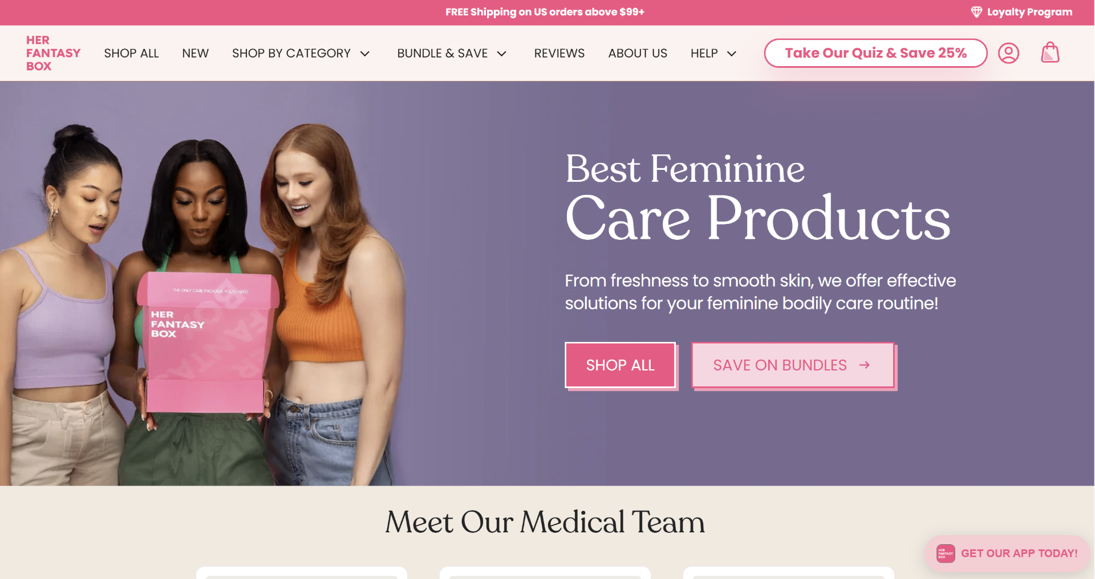Go to the New menu item
Image resolution: width=1095 pixels, height=579 pixels.
(x=195, y=53)
